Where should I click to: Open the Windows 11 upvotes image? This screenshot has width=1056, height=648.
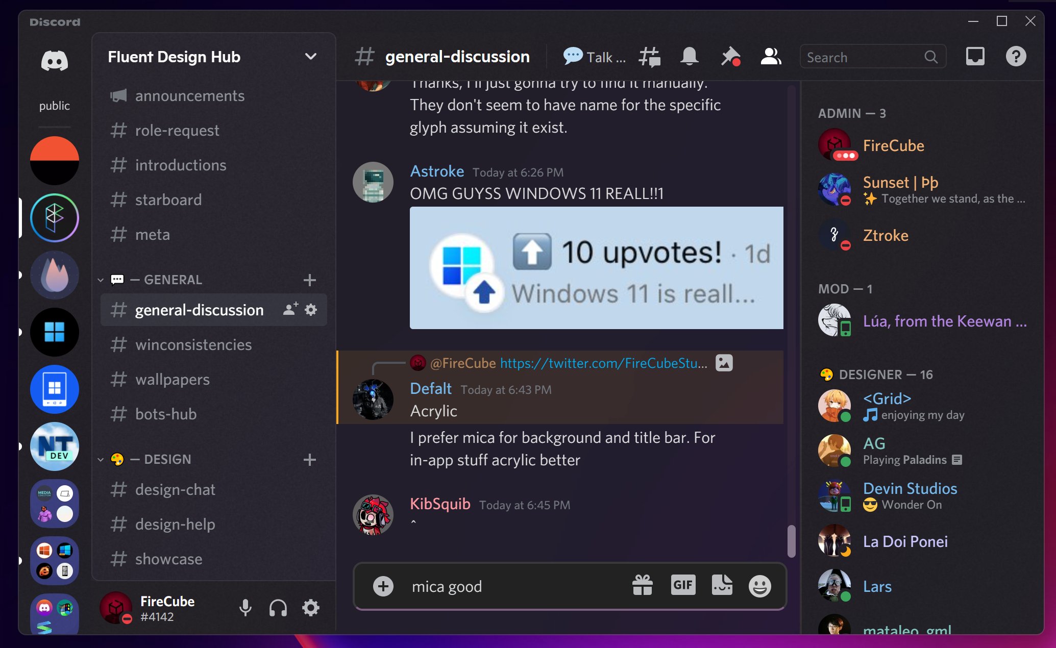[x=596, y=268]
